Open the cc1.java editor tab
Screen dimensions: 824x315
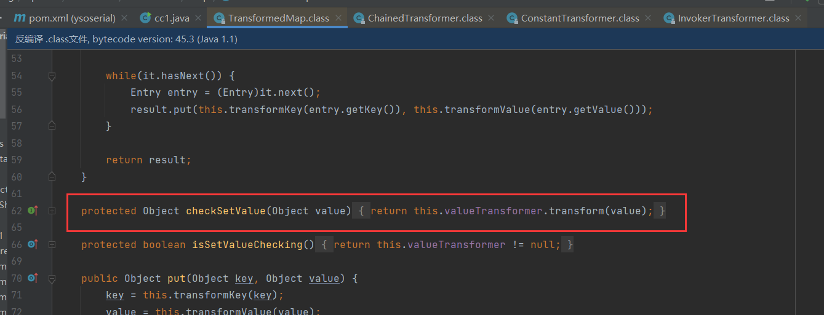[172, 18]
